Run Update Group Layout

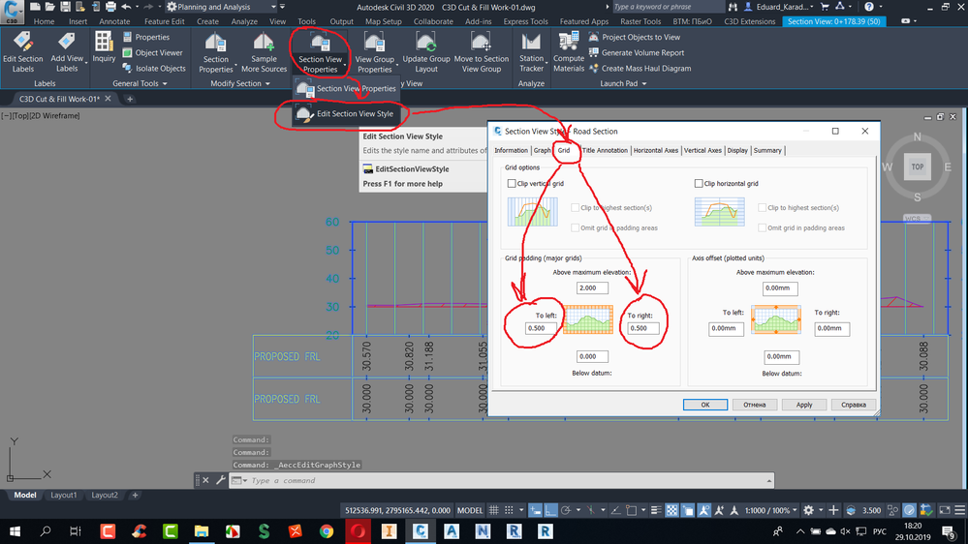click(x=426, y=53)
